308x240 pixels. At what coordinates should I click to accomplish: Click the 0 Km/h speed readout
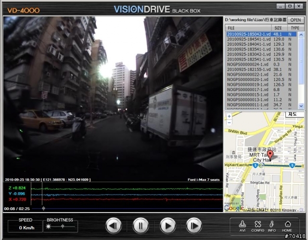pos(27,228)
